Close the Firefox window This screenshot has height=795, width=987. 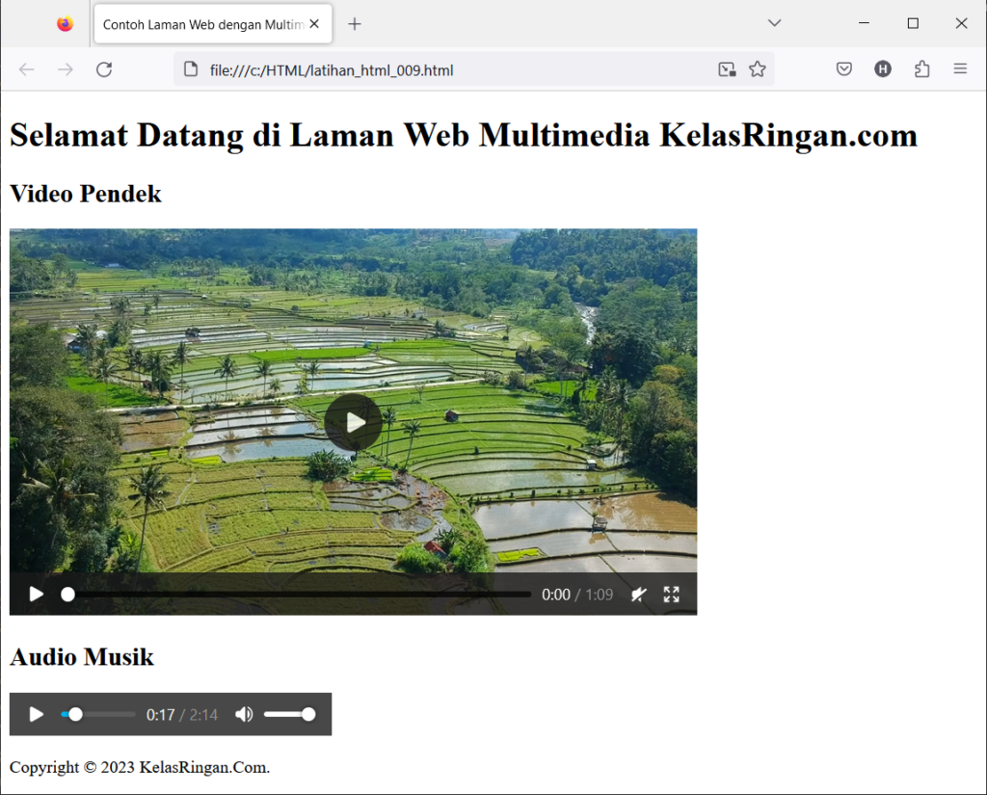(961, 23)
